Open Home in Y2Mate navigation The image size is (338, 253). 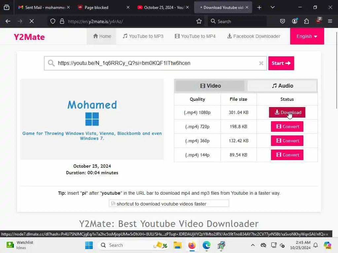click(x=102, y=36)
